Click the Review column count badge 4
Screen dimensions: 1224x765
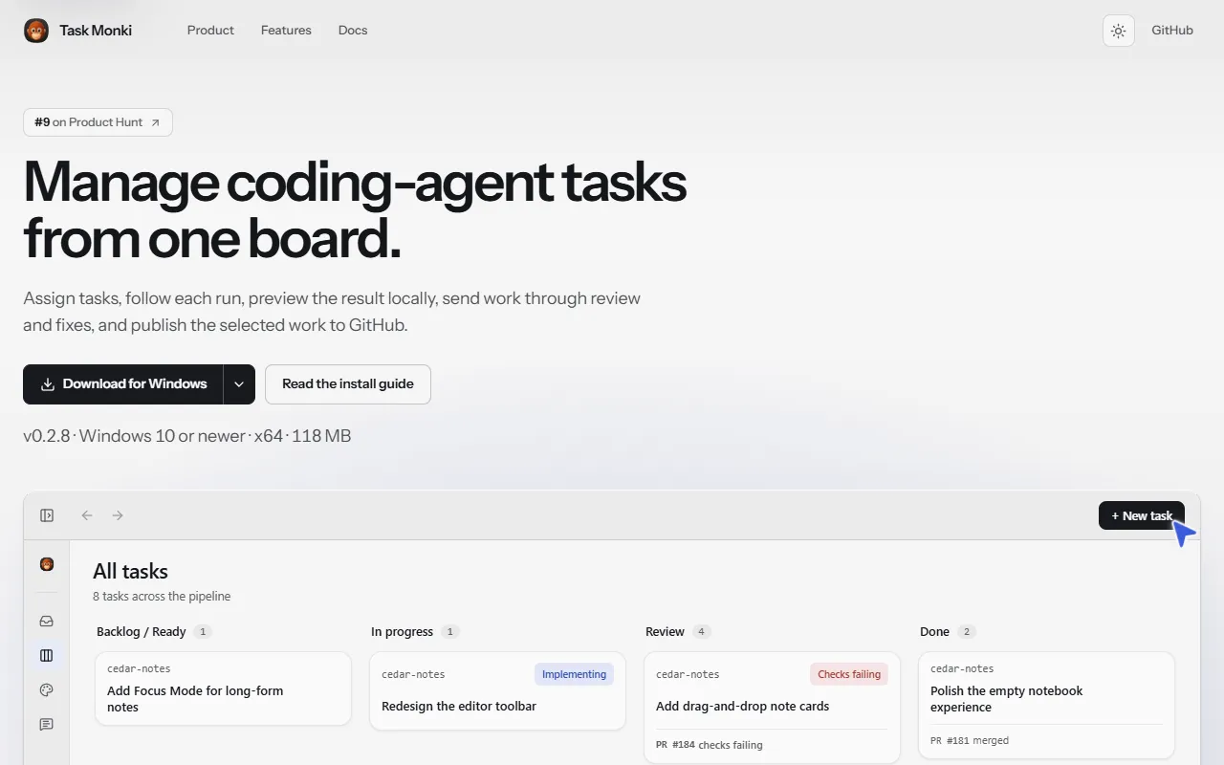click(x=702, y=632)
